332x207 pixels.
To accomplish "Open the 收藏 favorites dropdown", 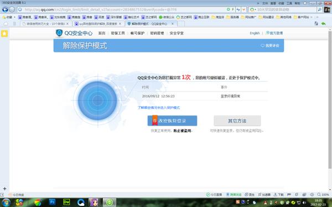I will coord(9,17).
